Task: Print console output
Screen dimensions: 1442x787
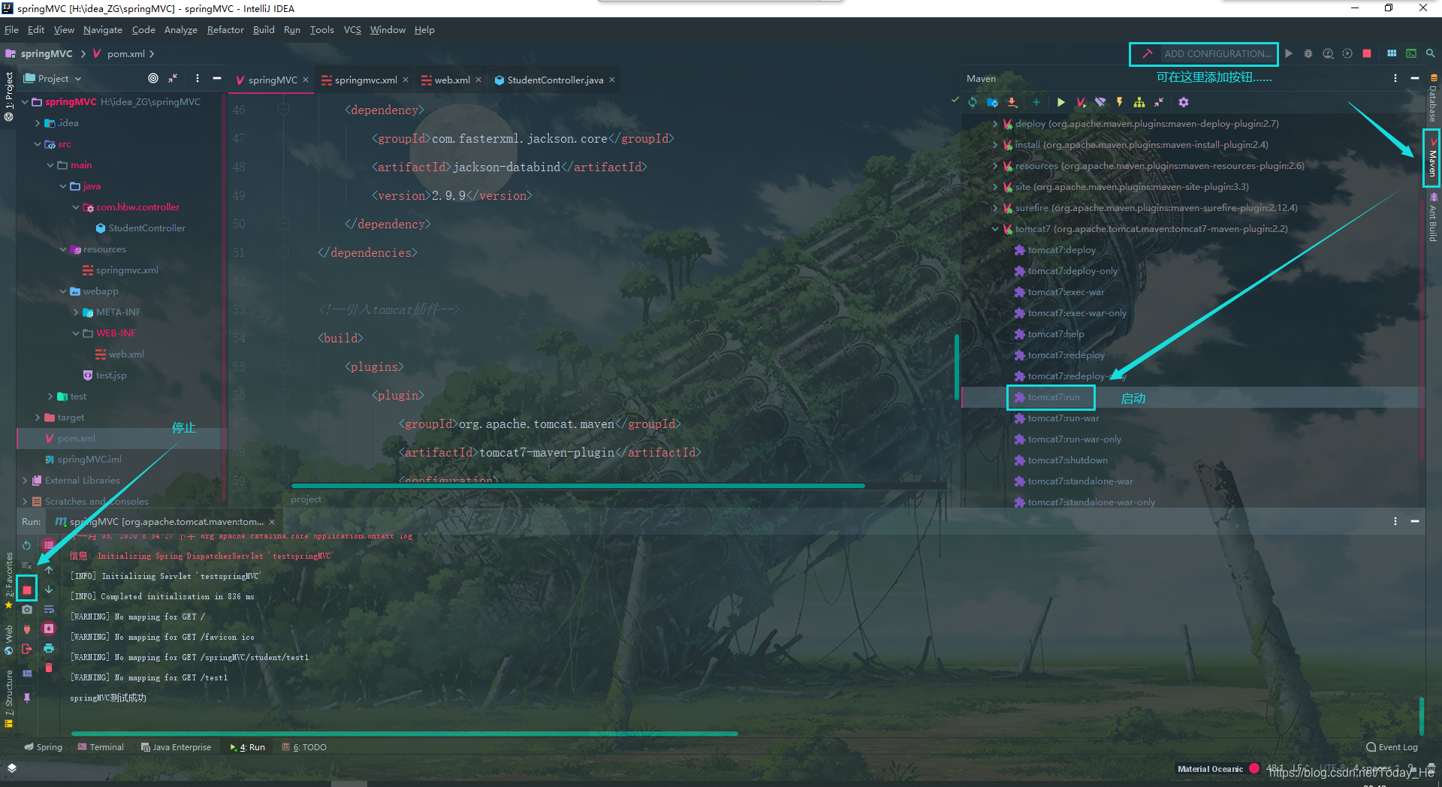Action: coord(49,648)
